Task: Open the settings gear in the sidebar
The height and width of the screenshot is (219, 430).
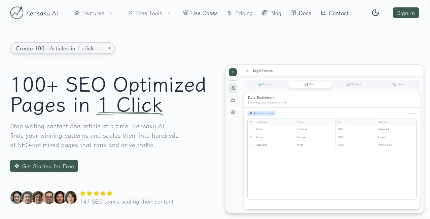Action: [233, 112]
